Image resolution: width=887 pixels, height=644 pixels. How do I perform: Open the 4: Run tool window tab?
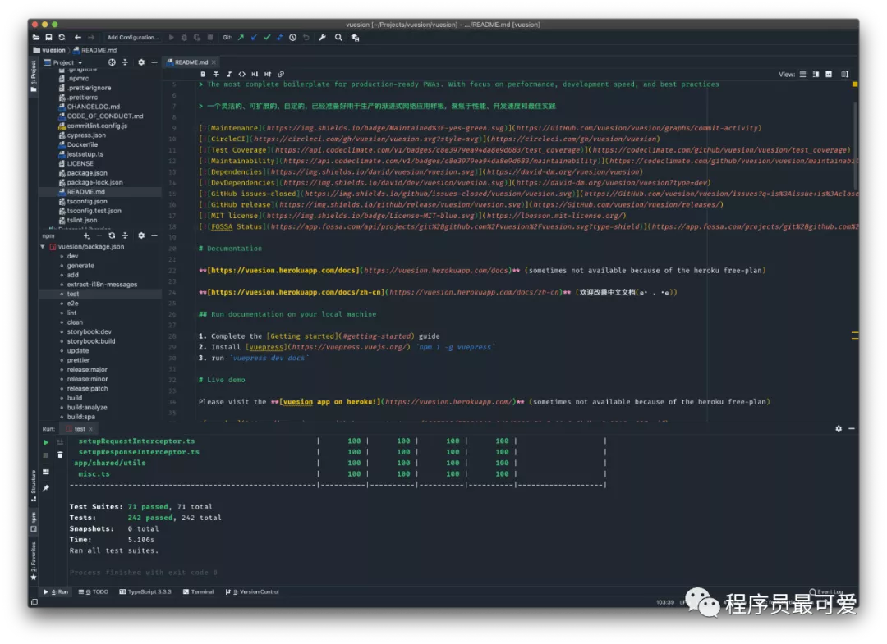56,592
